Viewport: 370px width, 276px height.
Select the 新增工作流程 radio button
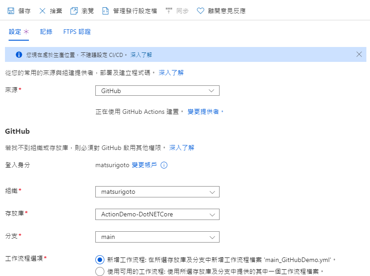[100, 260]
